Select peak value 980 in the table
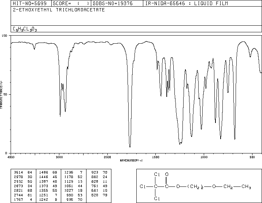The height and width of the screenshot is (203, 262). pos(70,195)
